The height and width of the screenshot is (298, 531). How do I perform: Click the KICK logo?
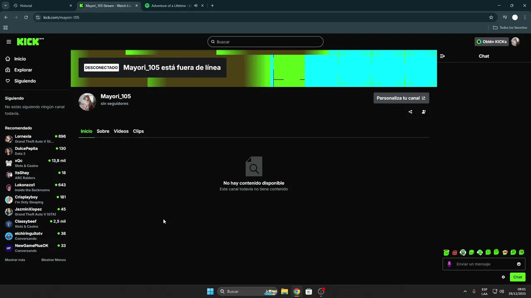coord(30,42)
